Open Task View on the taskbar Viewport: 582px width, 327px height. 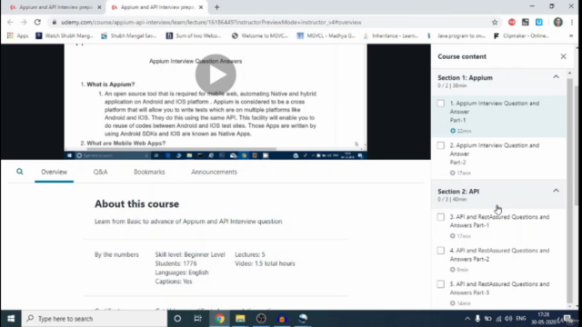(198, 319)
